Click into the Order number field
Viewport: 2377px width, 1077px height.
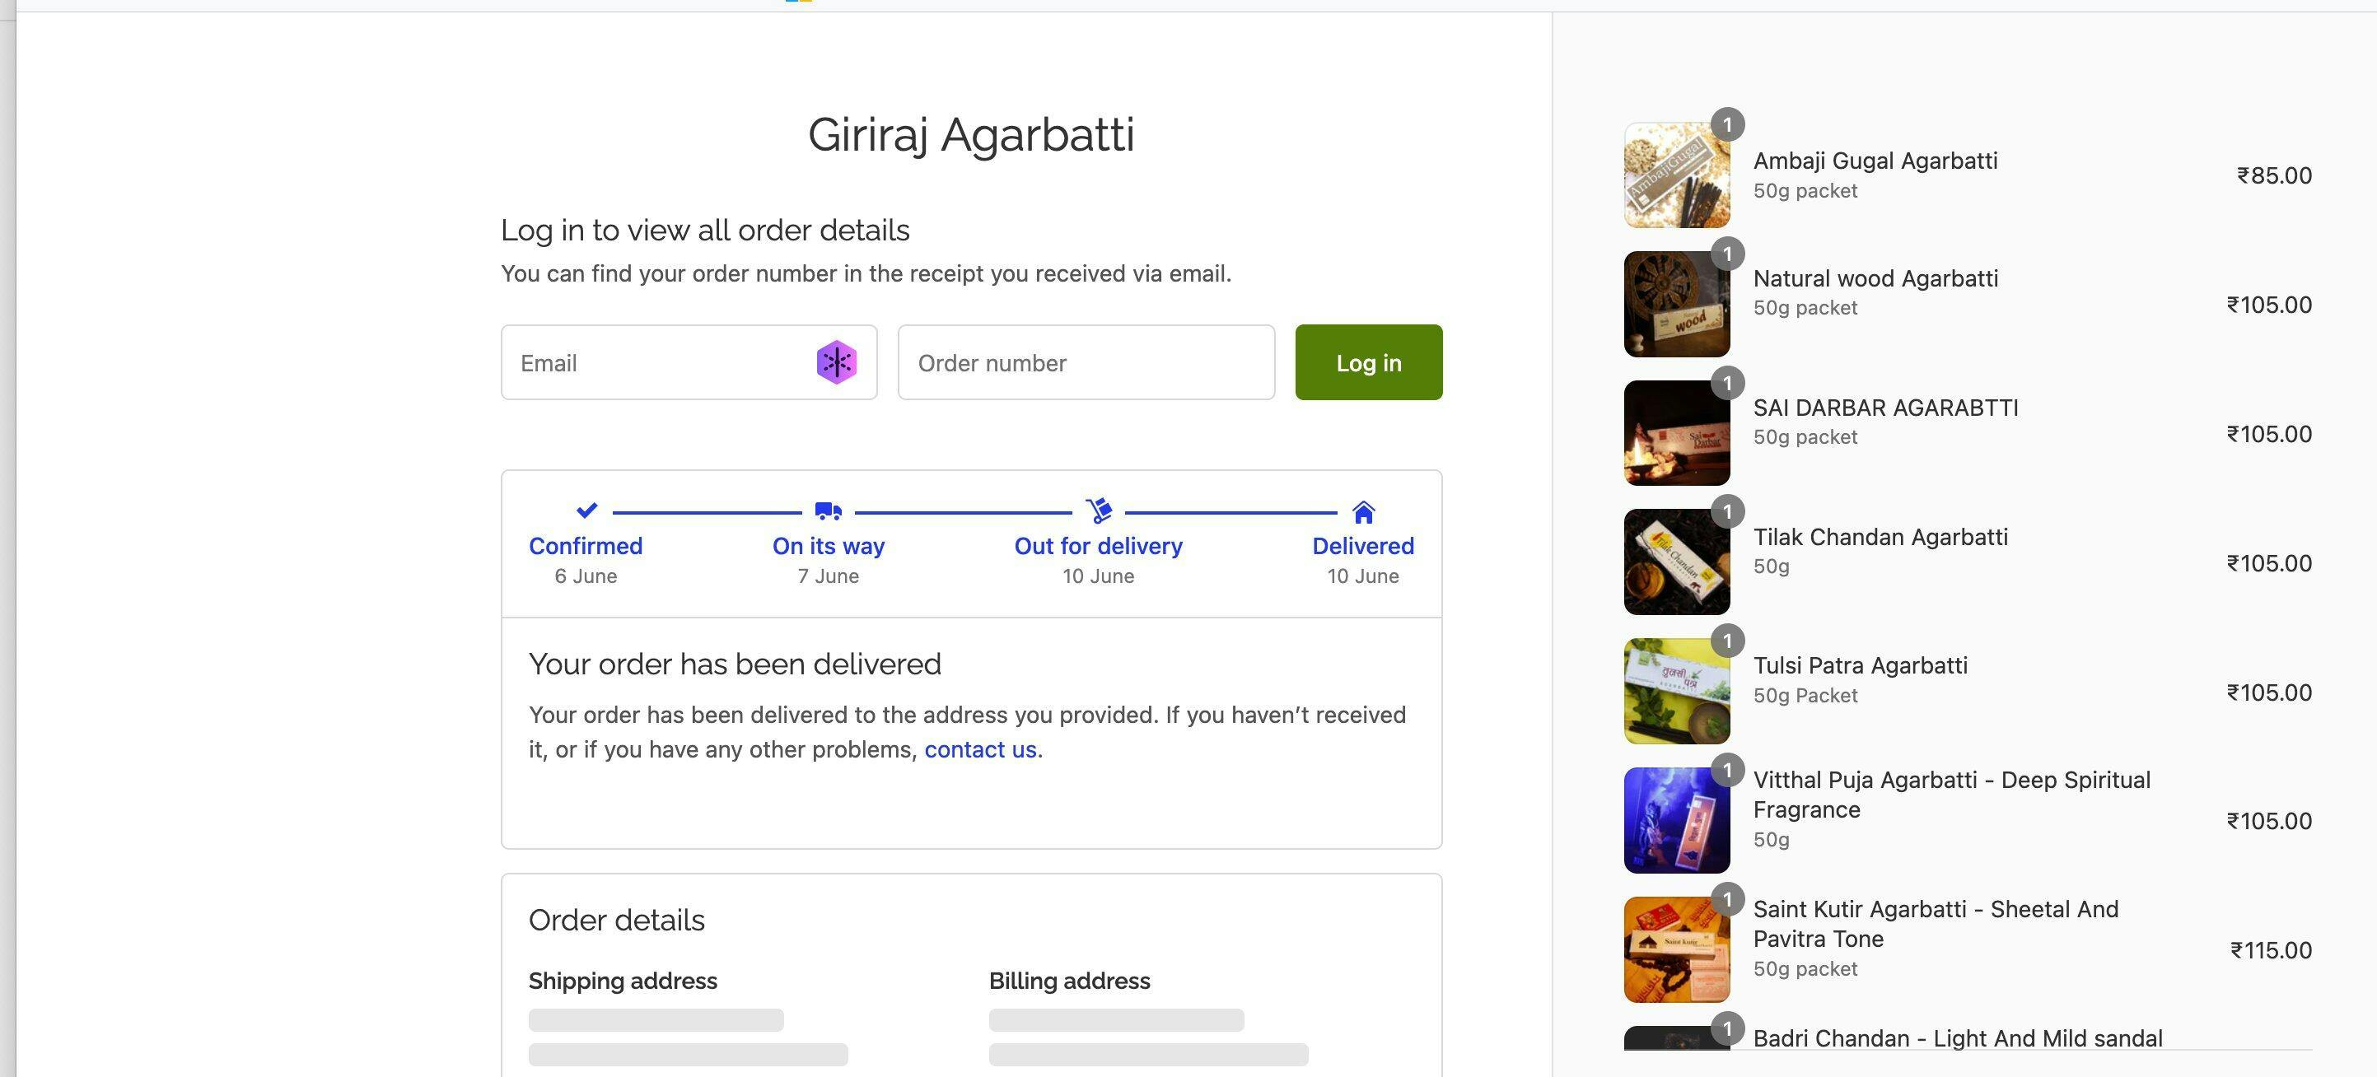(1086, 362)
